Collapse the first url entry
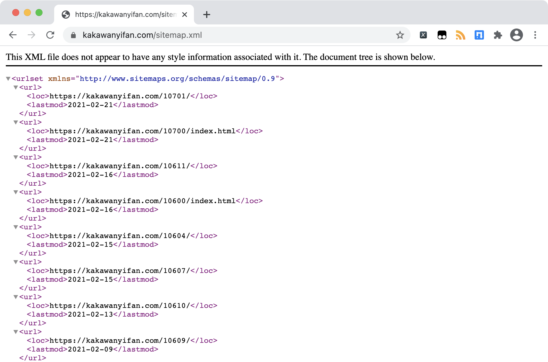The width and height of the screenshot is (548, 362). pyautogui.click(x=16, y=87)
